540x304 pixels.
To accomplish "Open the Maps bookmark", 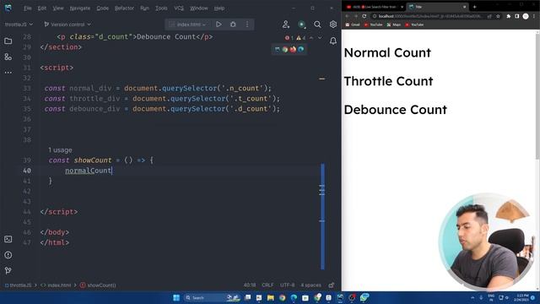I will pos(394,24).
